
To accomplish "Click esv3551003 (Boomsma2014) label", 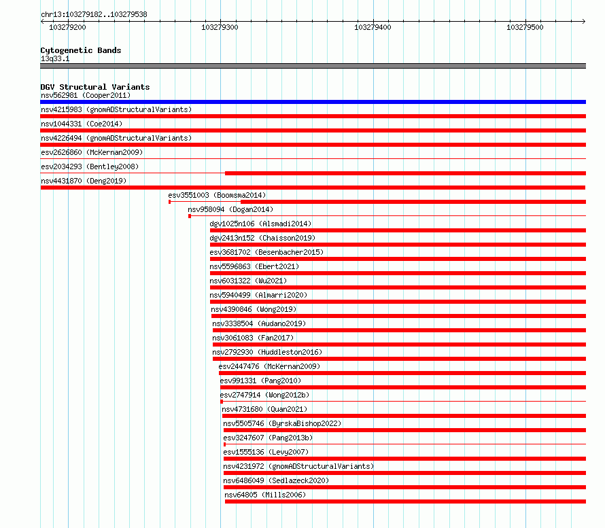I will (217, 195).
